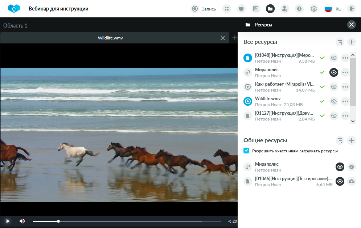Toggle visibility of Мираполис in Все ресурсы
Screen dimensions: 361x228
(333, 72)
